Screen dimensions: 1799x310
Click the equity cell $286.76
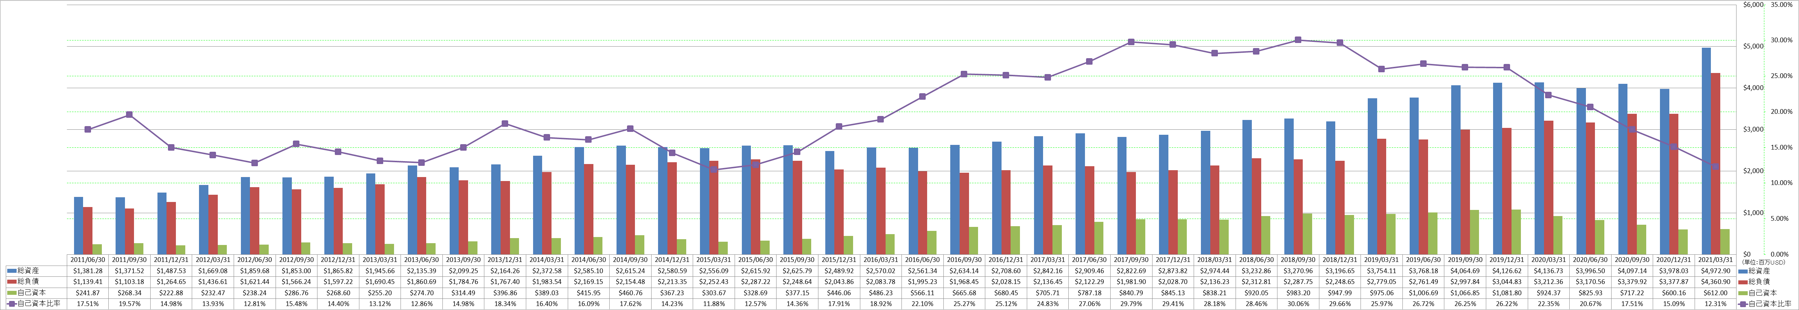[297, 293]
